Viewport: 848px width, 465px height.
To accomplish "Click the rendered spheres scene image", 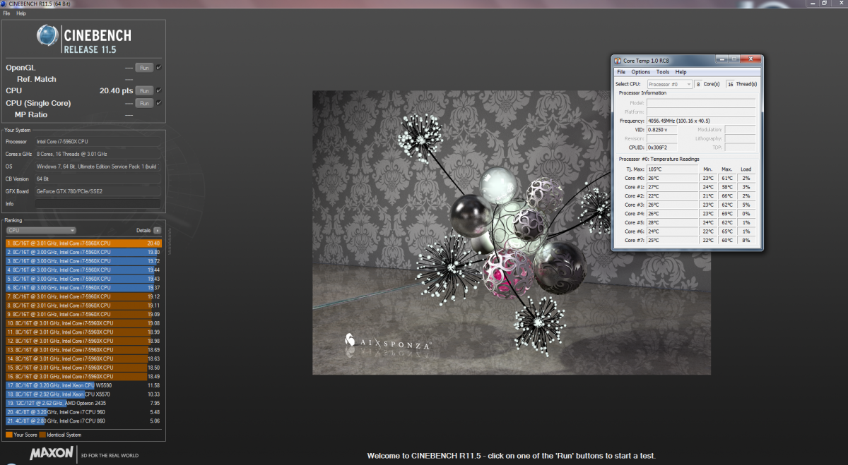I will pyautogui.click(x=512, y=232).
